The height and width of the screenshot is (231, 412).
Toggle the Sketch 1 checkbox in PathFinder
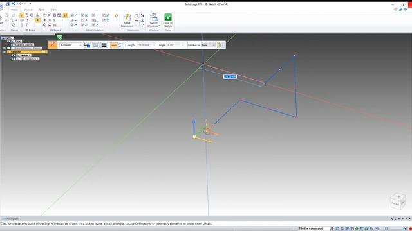[14, 55]
